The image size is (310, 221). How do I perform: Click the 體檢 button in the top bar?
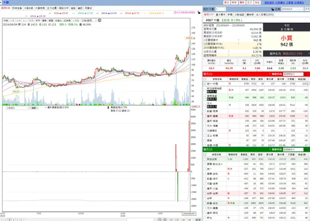[x=242, y=3]
